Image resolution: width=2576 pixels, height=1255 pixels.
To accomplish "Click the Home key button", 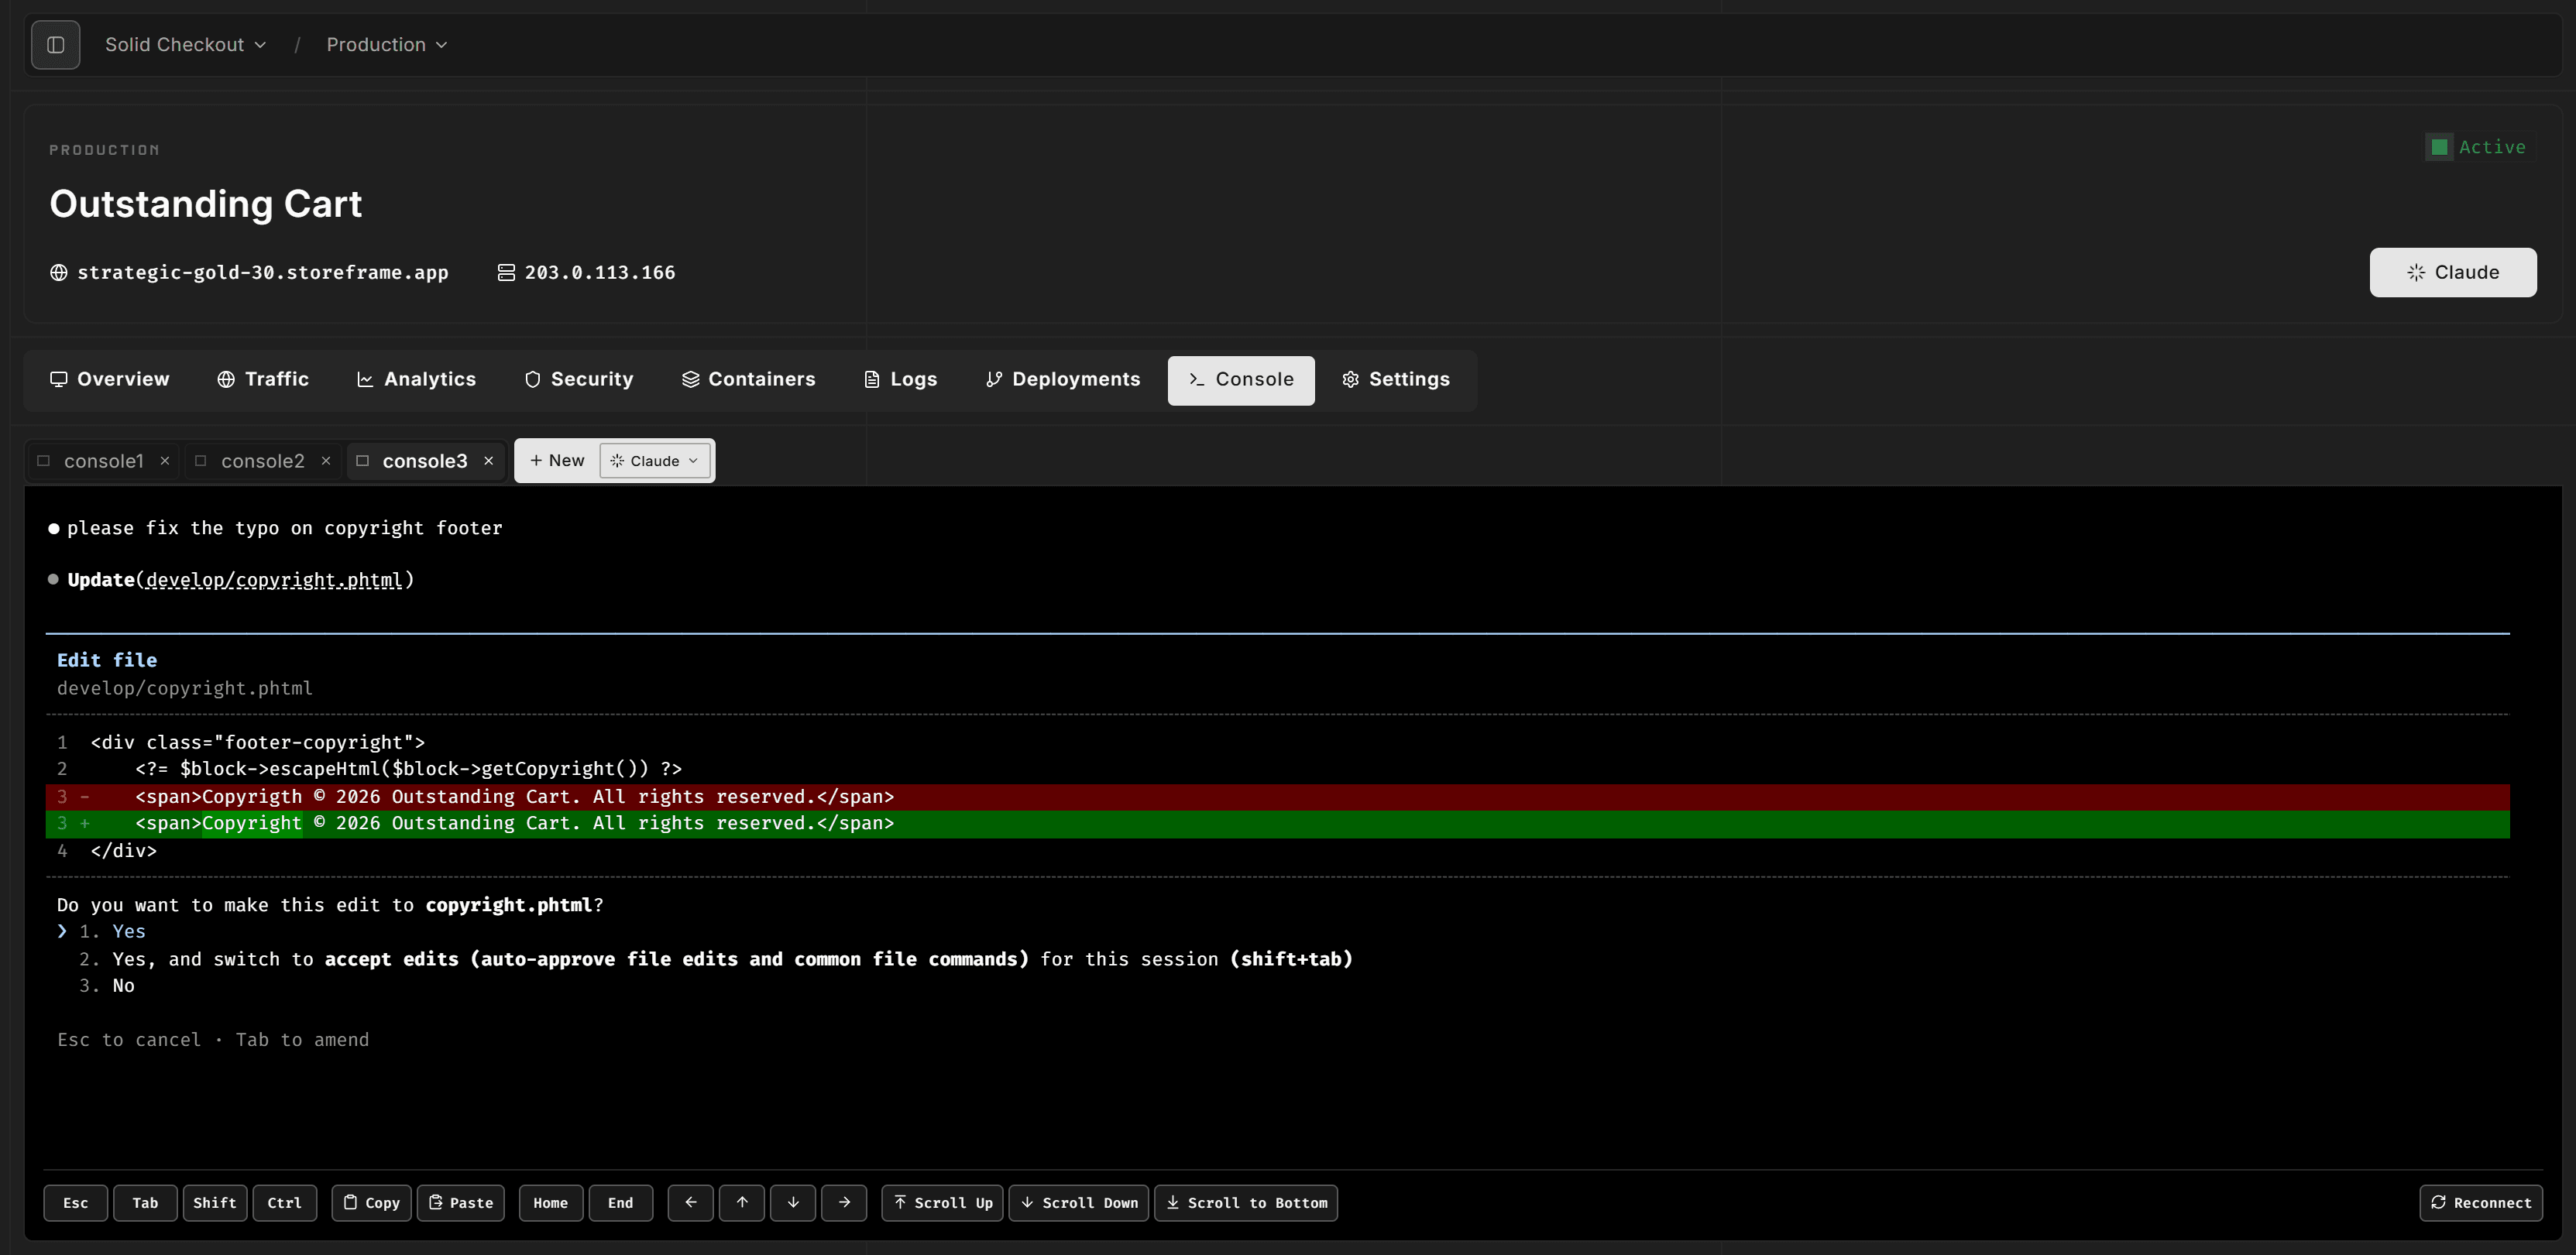I will (551, 1203).
